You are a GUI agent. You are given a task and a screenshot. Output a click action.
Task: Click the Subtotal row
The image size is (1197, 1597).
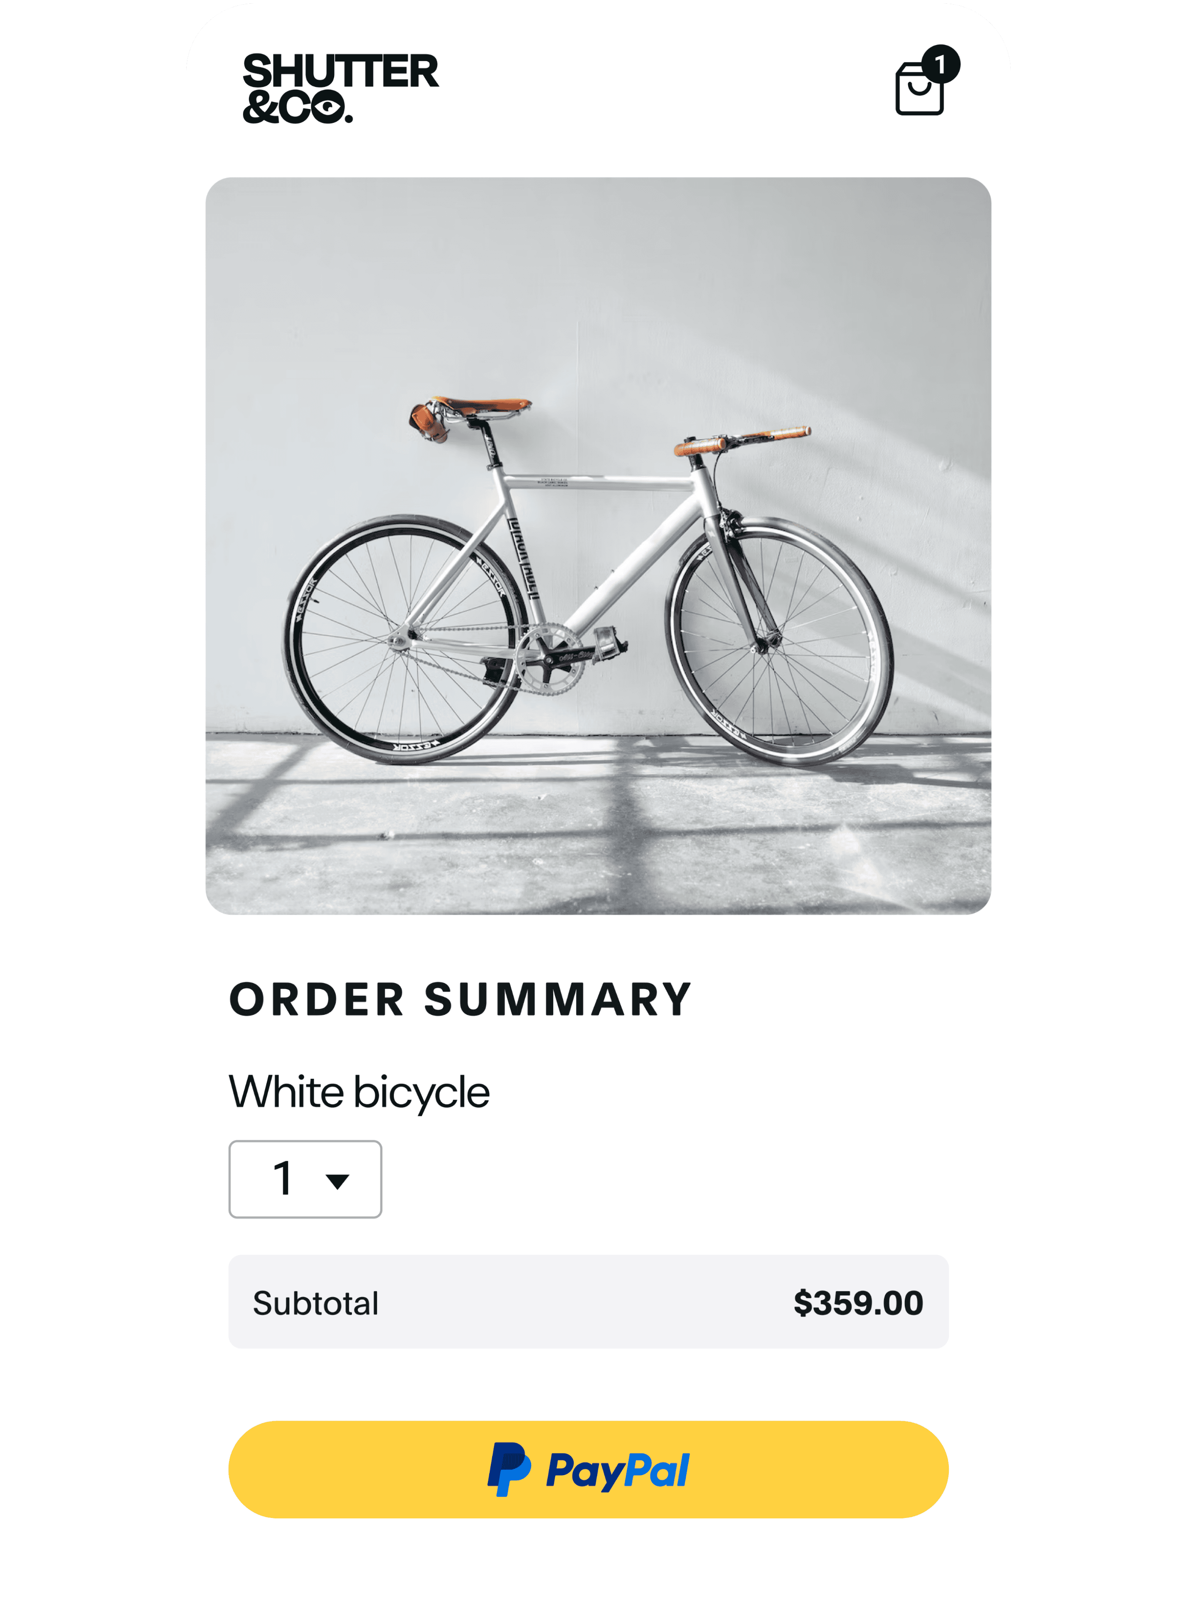(588, 1303)
